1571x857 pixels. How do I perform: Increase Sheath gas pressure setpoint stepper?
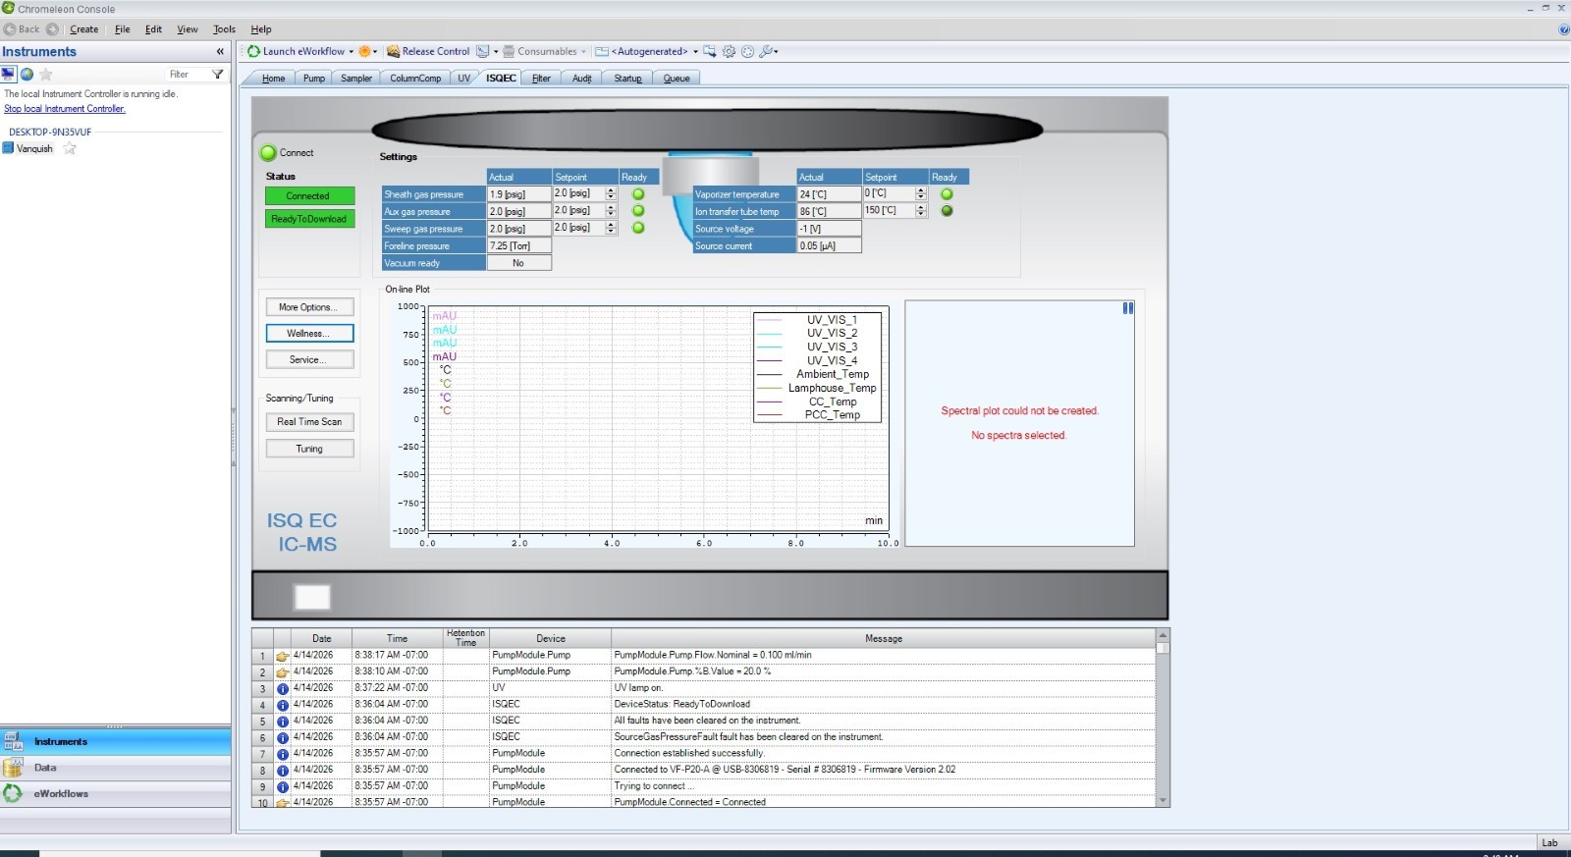click(x=611, y=190)
